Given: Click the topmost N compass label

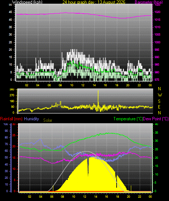Looking at the screenshot, I should coord(159,89).
